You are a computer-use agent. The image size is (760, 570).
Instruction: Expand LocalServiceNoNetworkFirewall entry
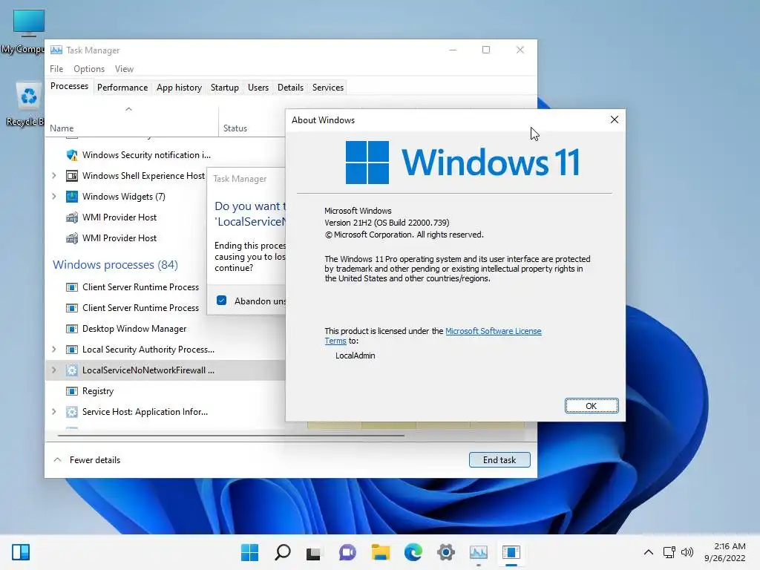53,370
